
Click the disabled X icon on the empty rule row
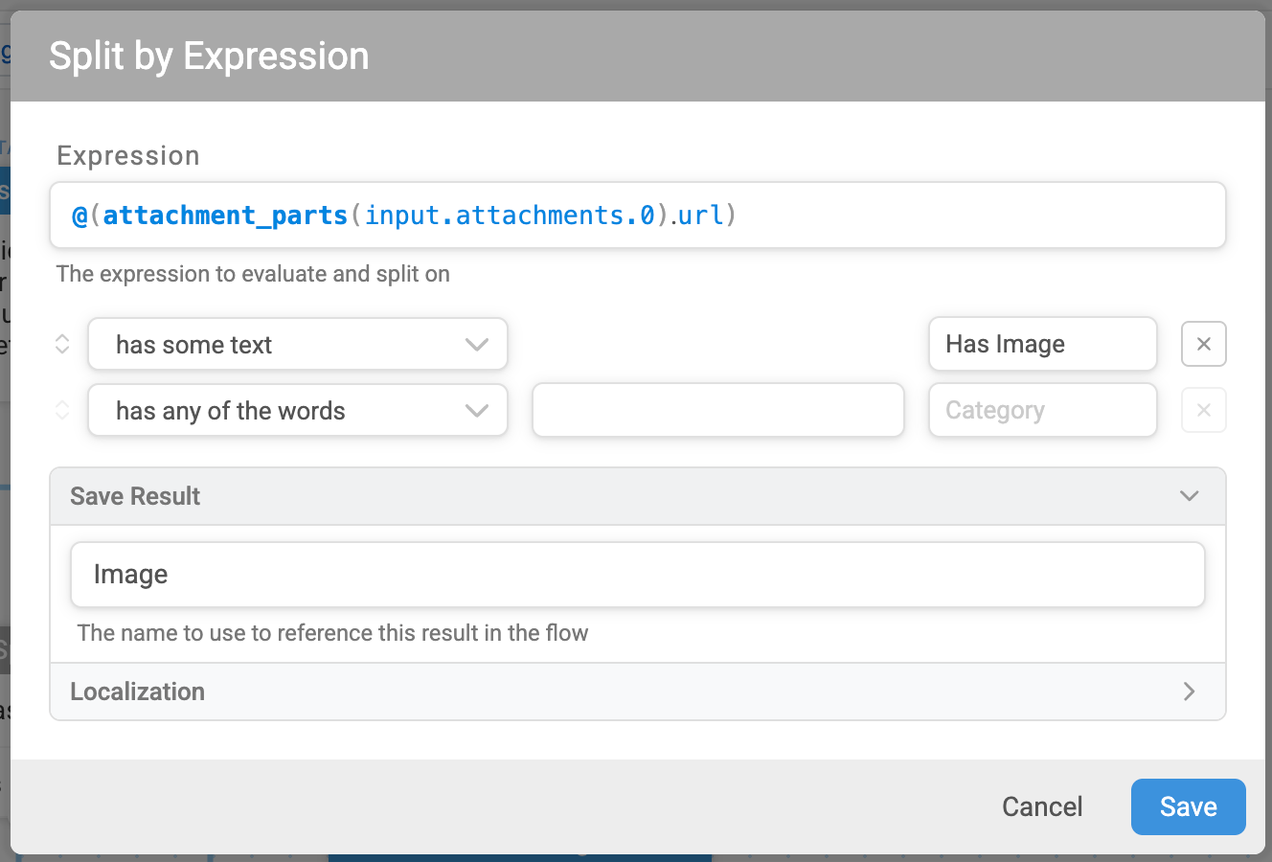tap(1204, 410)
